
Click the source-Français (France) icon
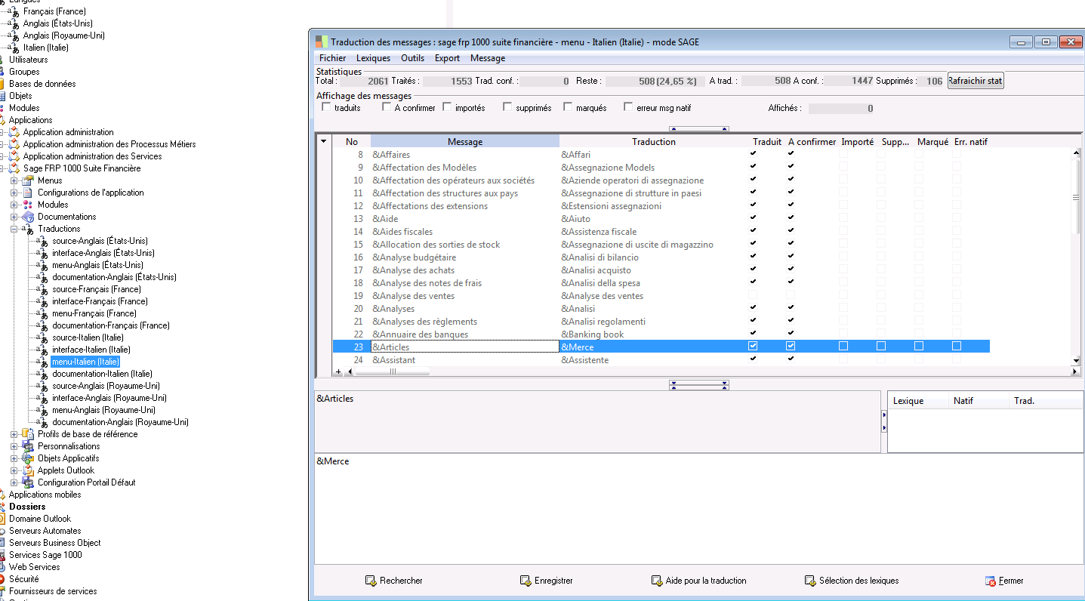pos(42,289)
